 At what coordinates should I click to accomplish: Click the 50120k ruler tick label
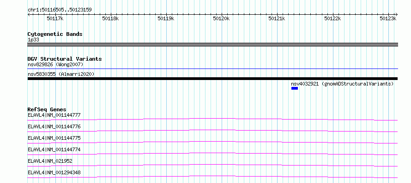click(x=222, y=18)
